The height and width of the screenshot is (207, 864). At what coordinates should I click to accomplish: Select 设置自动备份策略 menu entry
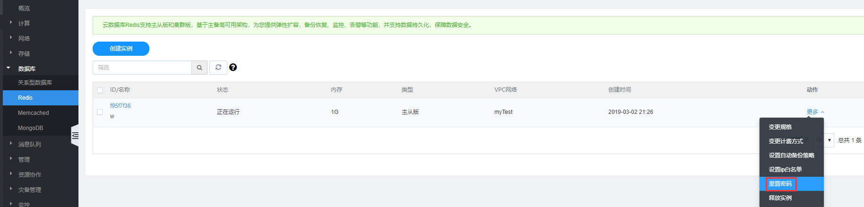[791, 155]
